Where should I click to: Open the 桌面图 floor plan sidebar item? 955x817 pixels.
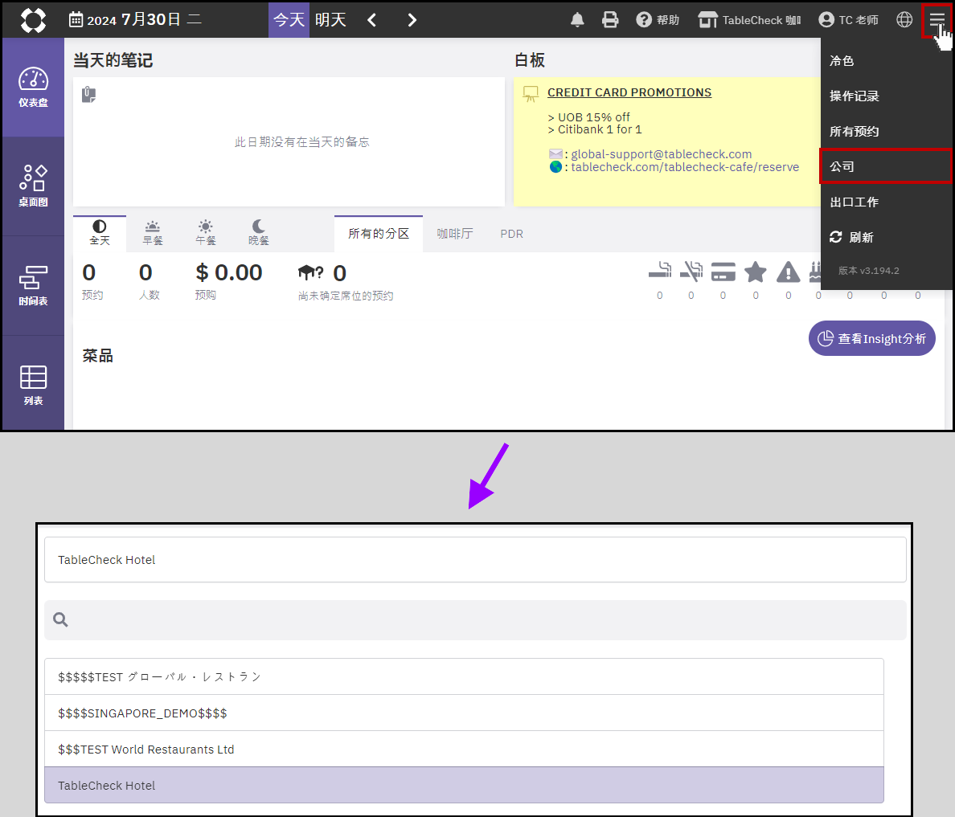[x=33, y=186]
